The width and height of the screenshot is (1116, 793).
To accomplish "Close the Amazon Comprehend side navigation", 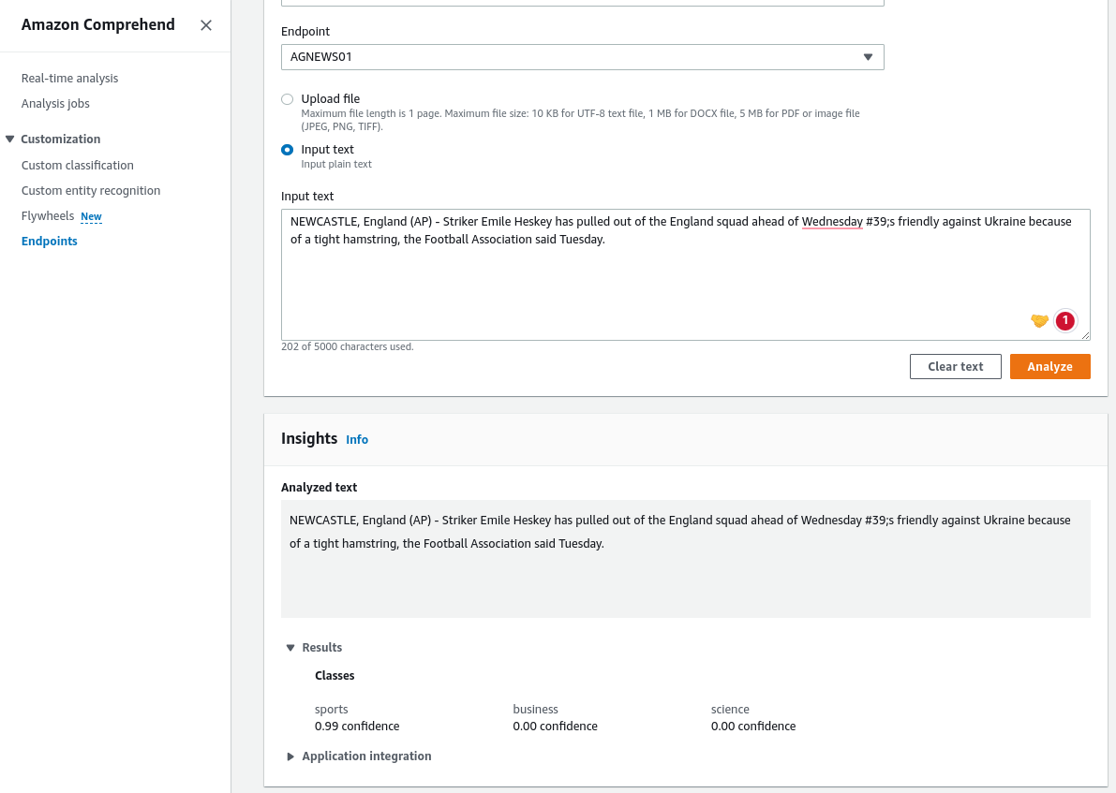I will point(206,25).
